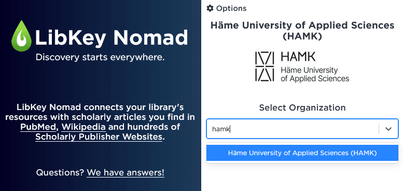The image size is (403, 191).
Task: Open the Select Organization dropdown chevron
Action: click(388, 129)
